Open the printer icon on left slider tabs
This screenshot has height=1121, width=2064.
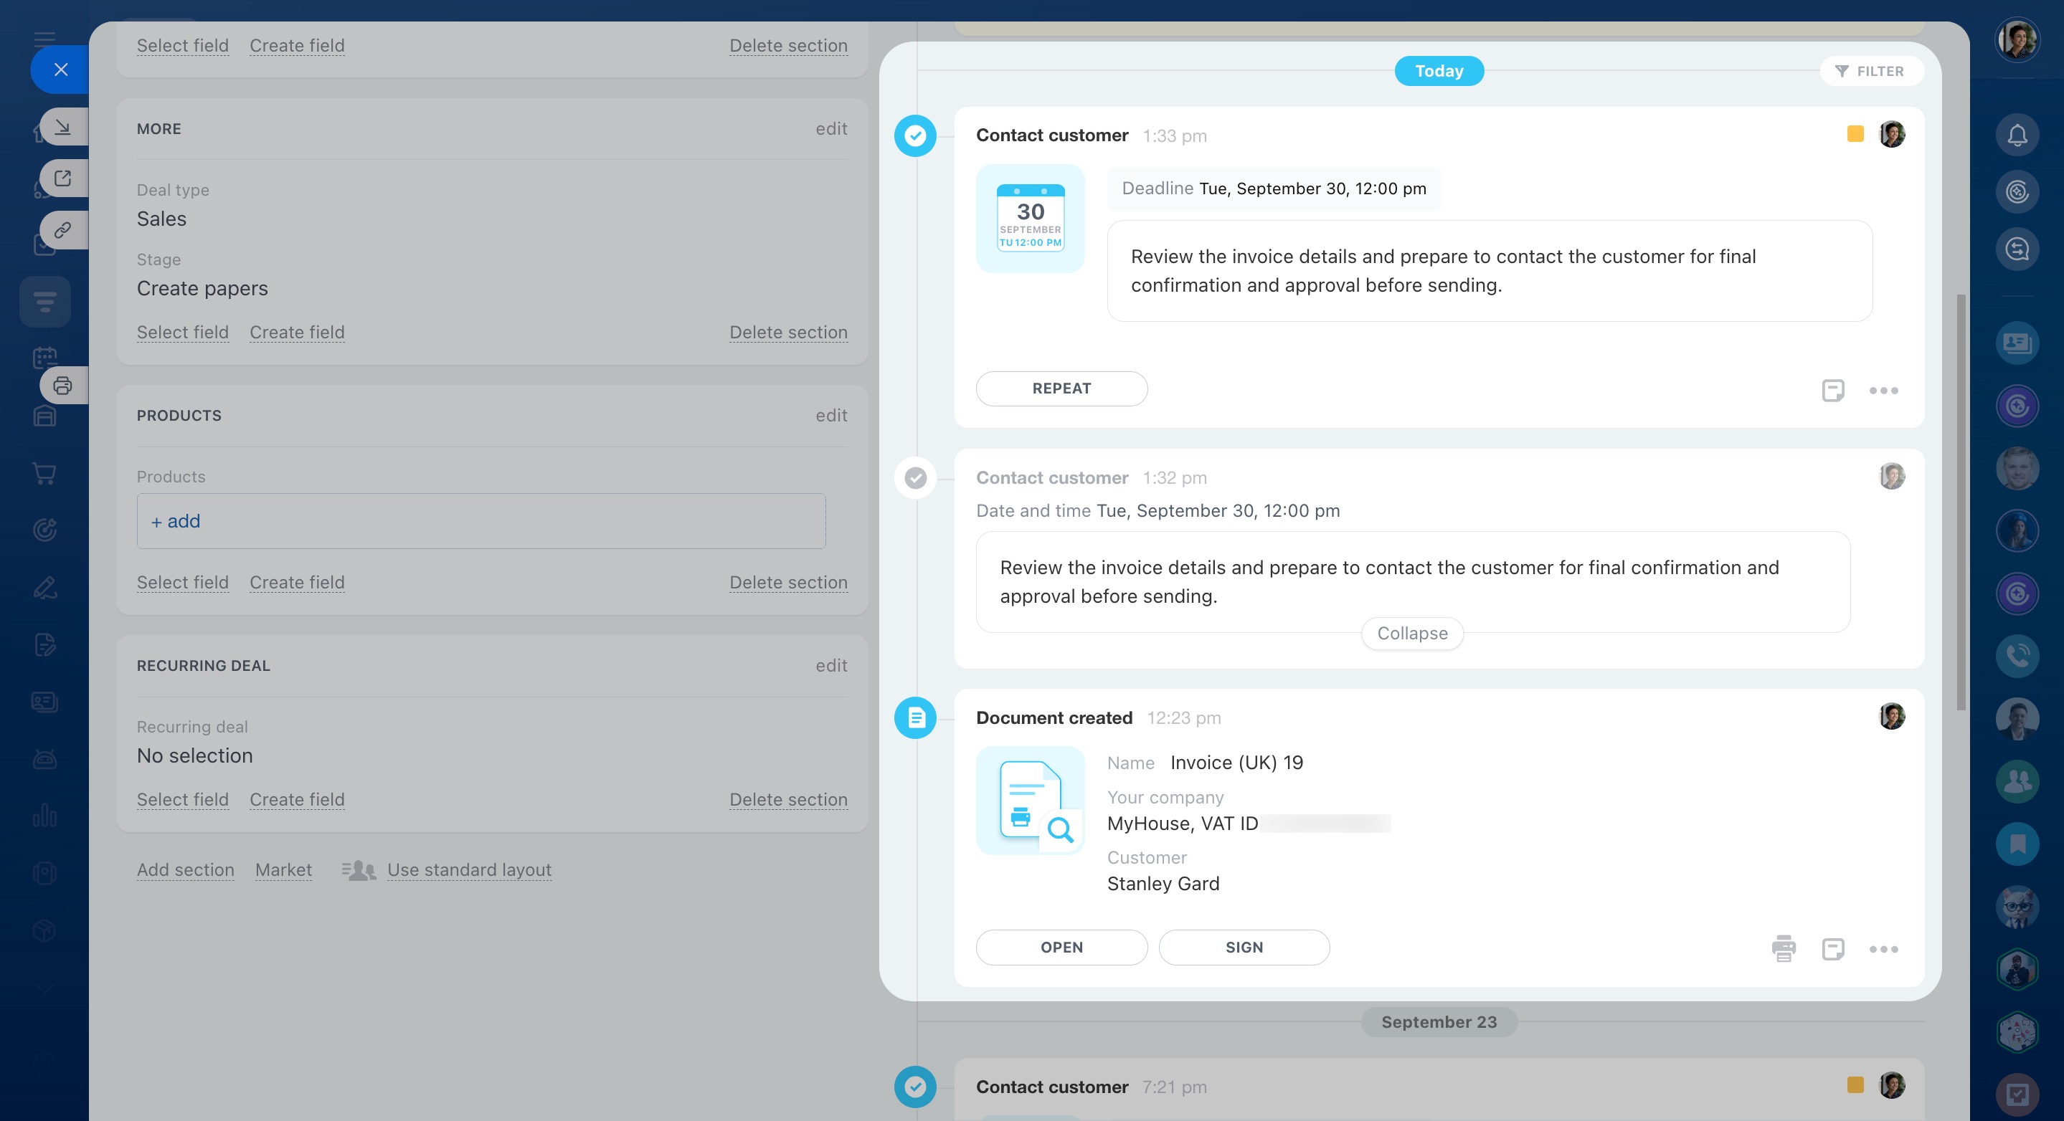pyautogui.click(x=62, y=386)
